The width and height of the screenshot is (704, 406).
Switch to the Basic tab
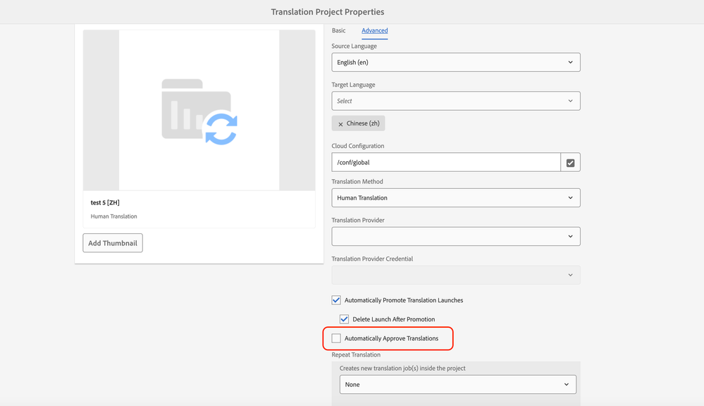point(339,30)
